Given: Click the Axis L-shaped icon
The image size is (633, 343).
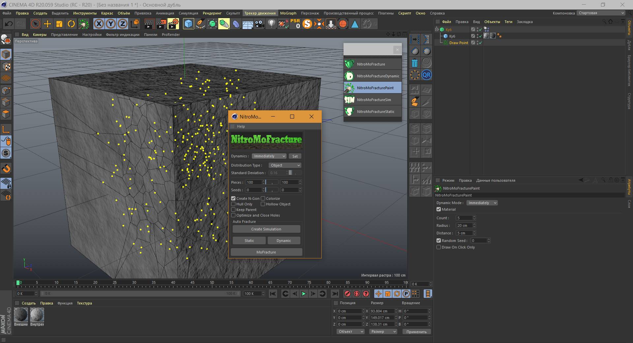Looking at the screenshot, I should 6,129.
